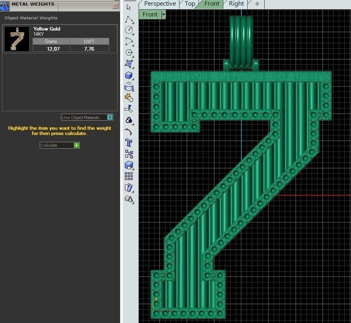
Task: Add a new viewport tab with plus
Action: coord(257,4)
